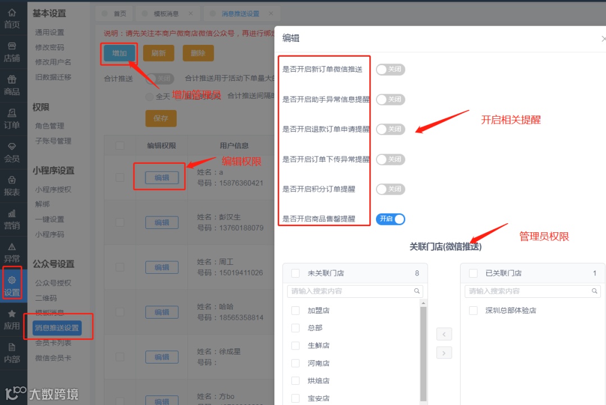This screenshot has height=405, width=606.
Task: Click 编辑 button for 周工
Action: (162, 268)
